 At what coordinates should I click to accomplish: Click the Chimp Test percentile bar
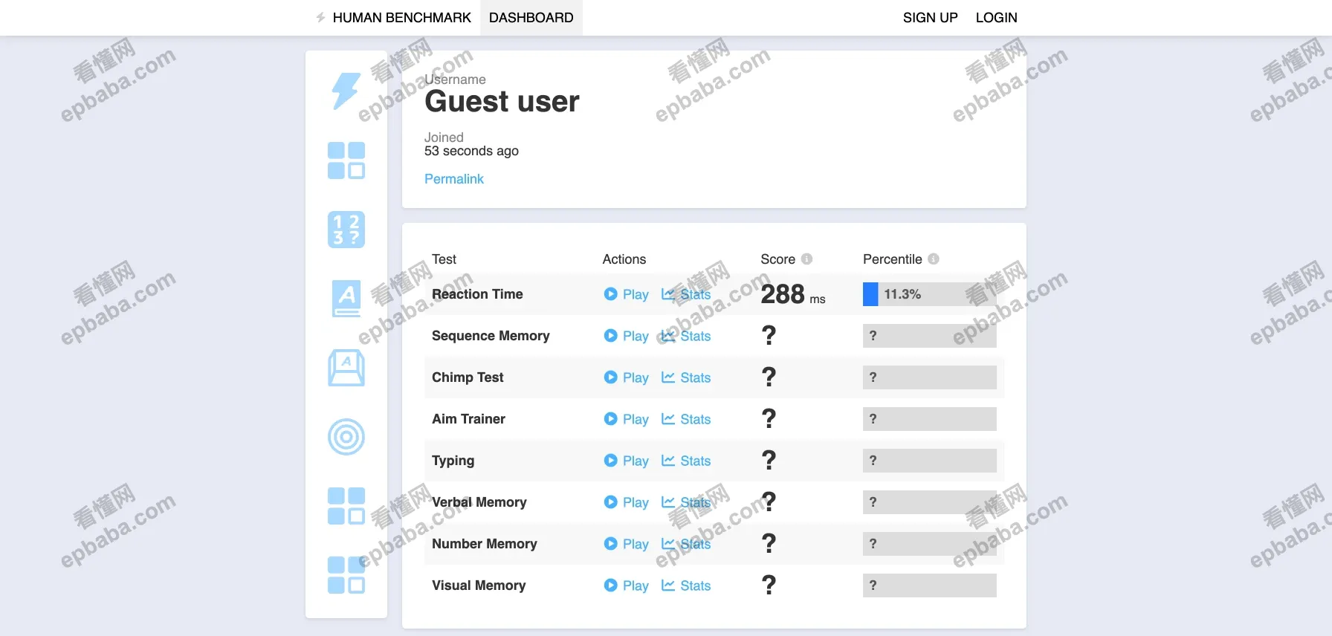[x=930, y=377]
